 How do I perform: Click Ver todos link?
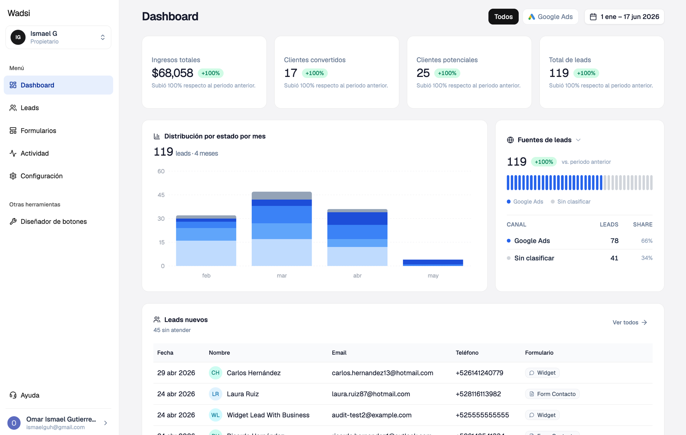(x=630, y=322)
